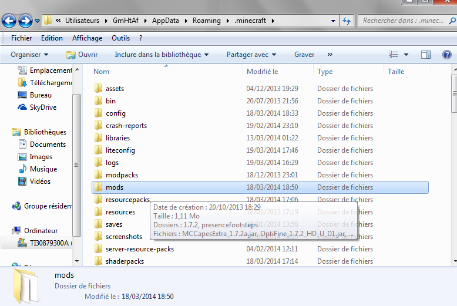Click the Ouvrir toolbar button
The width and height of the screenshot is (457, 306).
[82, 55]
